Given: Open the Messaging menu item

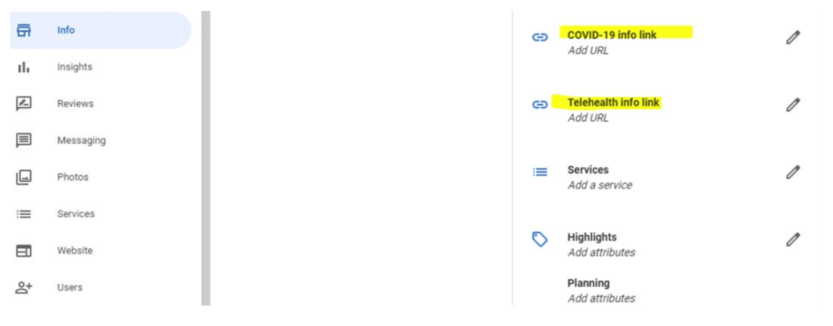Looking at the screenshot, I should click(x=81, y=141).
